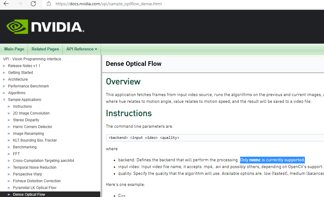
Task: Expand the Getting Started tree arrow
Action: (x=4, y=73)
